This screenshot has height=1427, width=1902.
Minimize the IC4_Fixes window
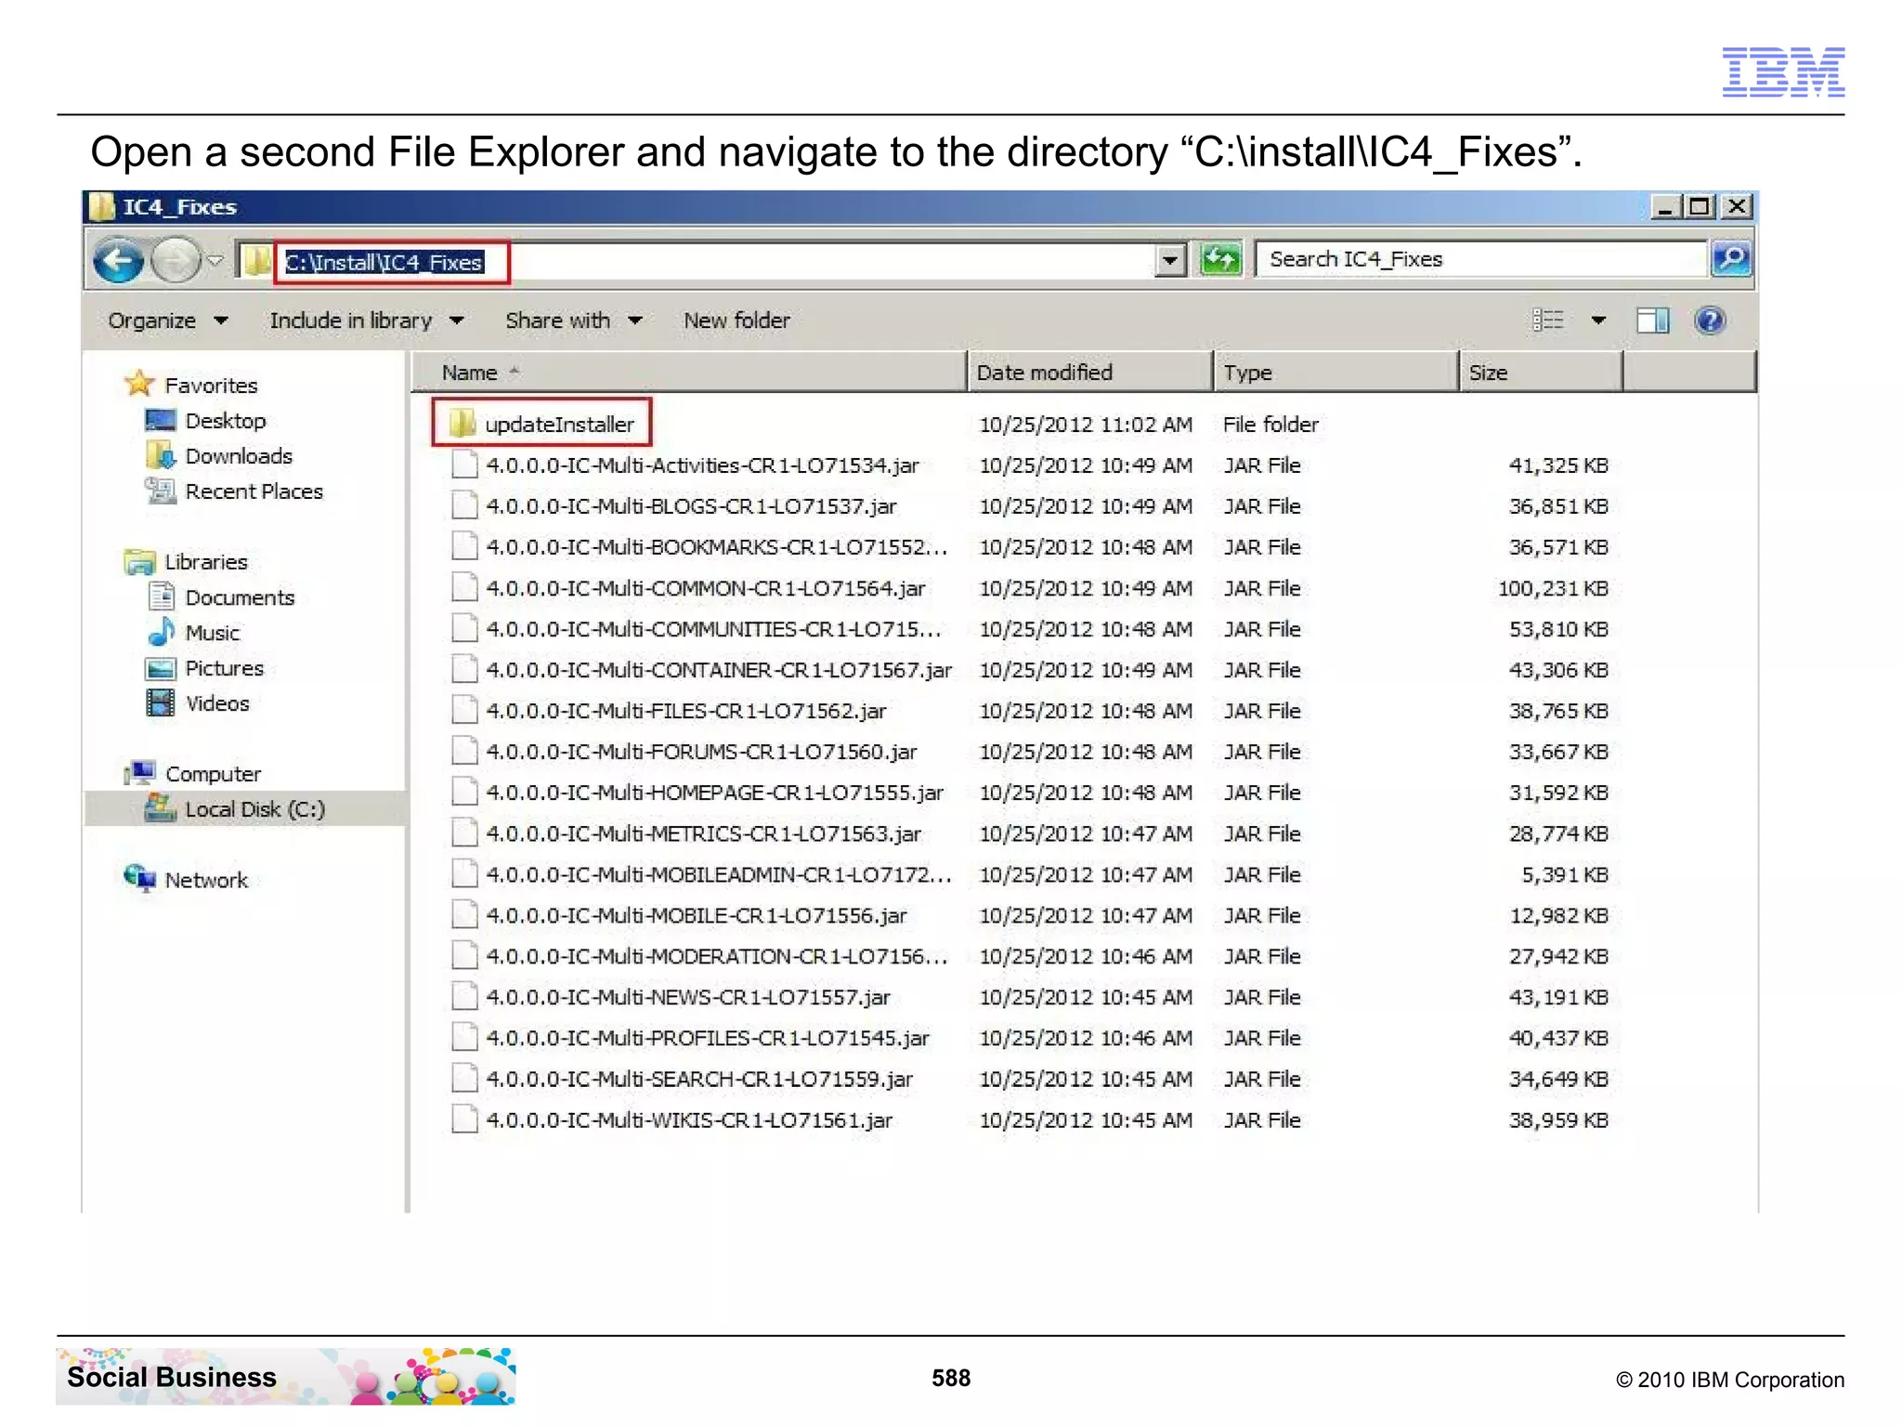[1664, 206]
